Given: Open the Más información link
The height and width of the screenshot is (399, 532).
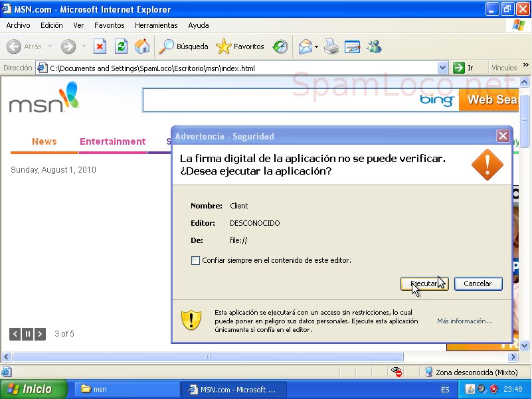Looking at the screenshot, I should tap(464, 321).
